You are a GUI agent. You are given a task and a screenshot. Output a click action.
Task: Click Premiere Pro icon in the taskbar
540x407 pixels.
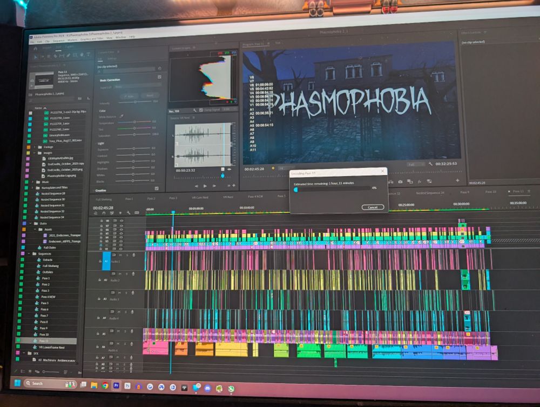(x=116, y=385)
